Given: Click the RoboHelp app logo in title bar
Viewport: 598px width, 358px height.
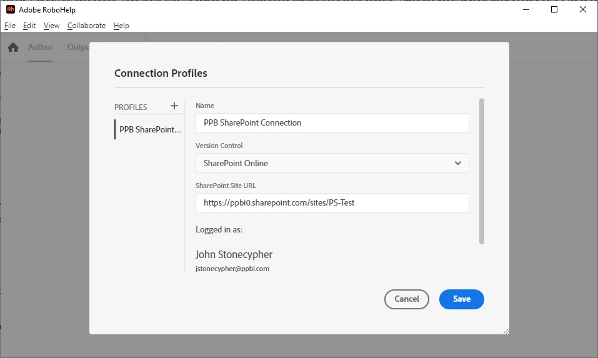Looking at the screenshot, I should [11, 9].
